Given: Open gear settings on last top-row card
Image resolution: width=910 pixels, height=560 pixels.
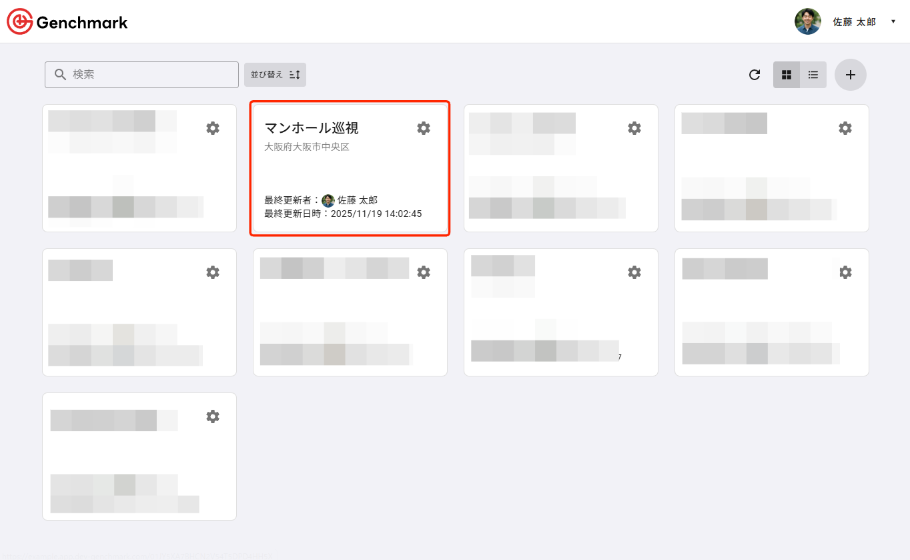Looking at the screenshot, I should coord(845,128).
